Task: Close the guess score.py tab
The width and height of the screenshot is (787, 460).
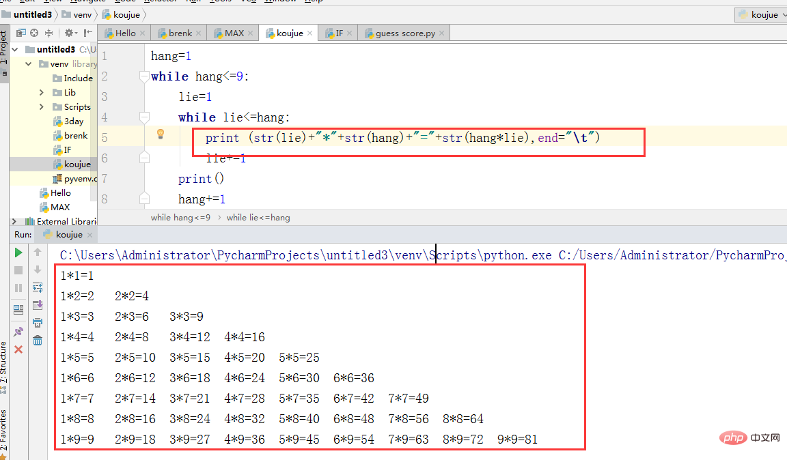Action: (442, 33)
